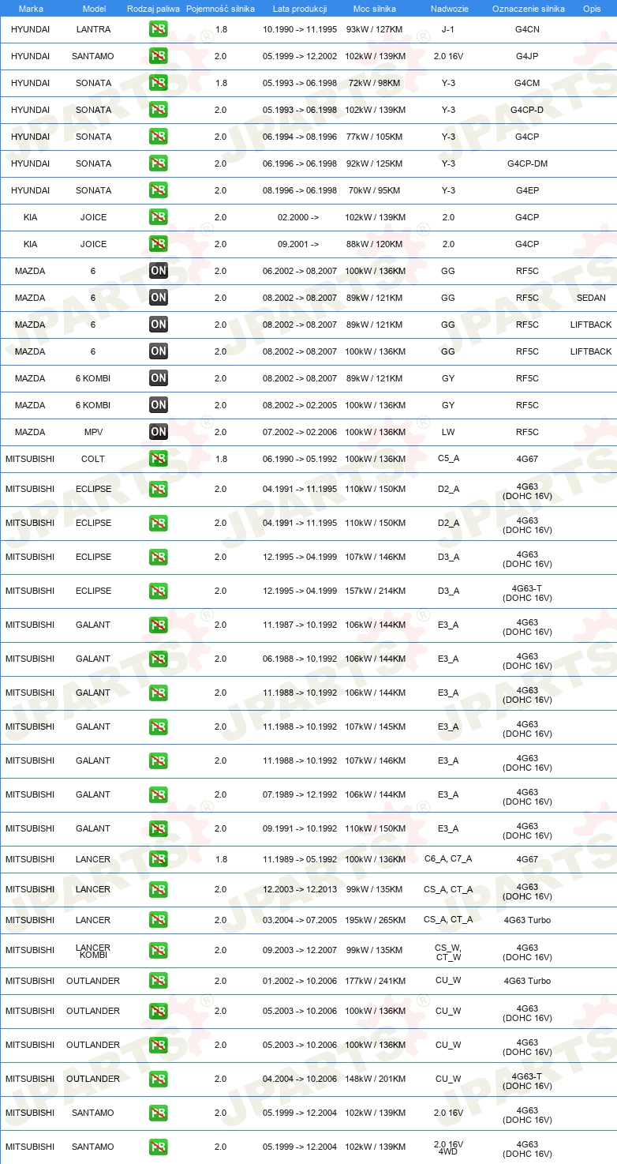Image resolution: width=617 pixels, height=1164 pixels.
Task: Select the 01.2002 -> 10.2006 production years cell
Action: pos(300,981)
